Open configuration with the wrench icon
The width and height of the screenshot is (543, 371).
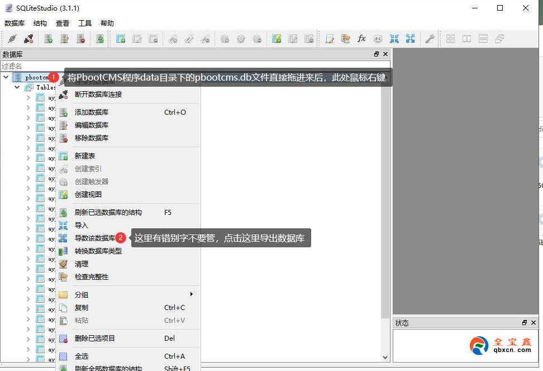click(430, 39)
